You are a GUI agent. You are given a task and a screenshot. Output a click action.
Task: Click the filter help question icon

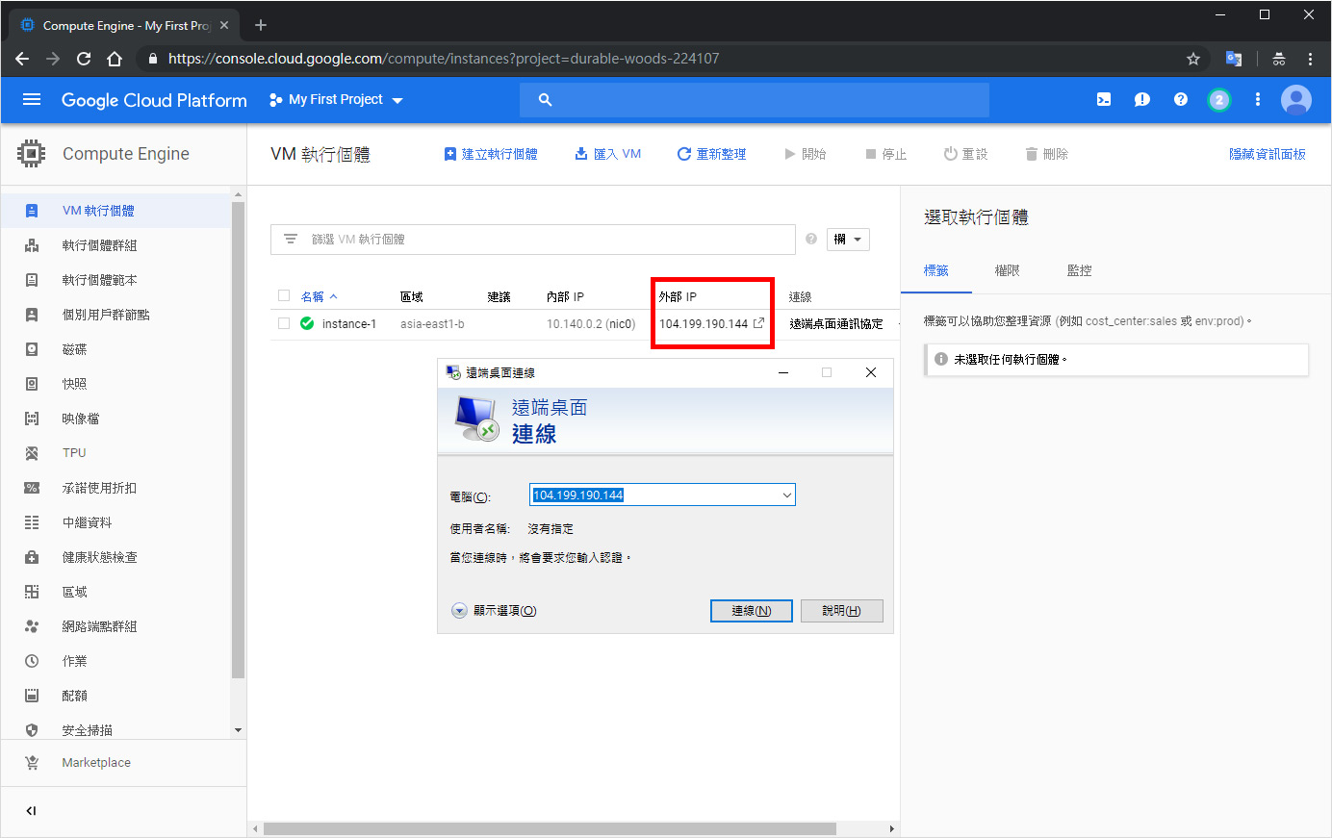pos(811,239)
